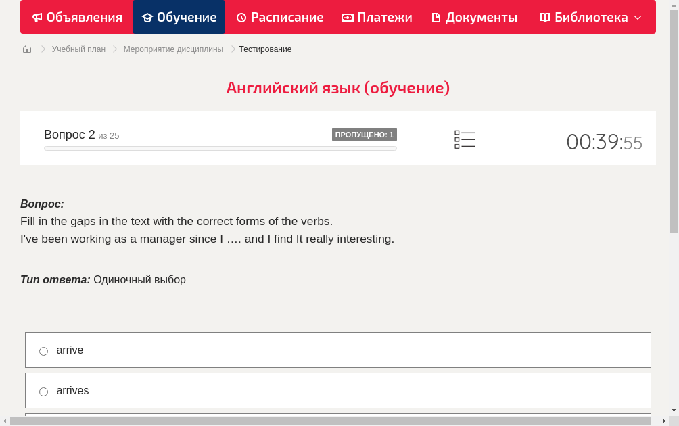Open Мероприятие дисциплины breadcrumb link
Screen dimensions: 679x426
(x=173, y=49)
